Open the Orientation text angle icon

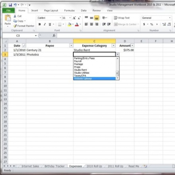pos(104,17)
